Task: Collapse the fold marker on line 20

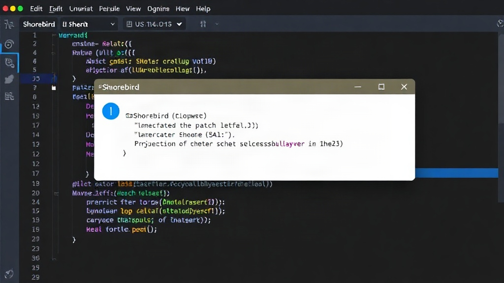Action: tap(56, 194)
